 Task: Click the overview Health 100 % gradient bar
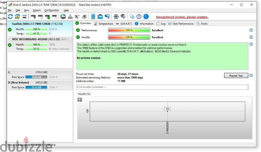pyautogui.click(x=129, y=37)
